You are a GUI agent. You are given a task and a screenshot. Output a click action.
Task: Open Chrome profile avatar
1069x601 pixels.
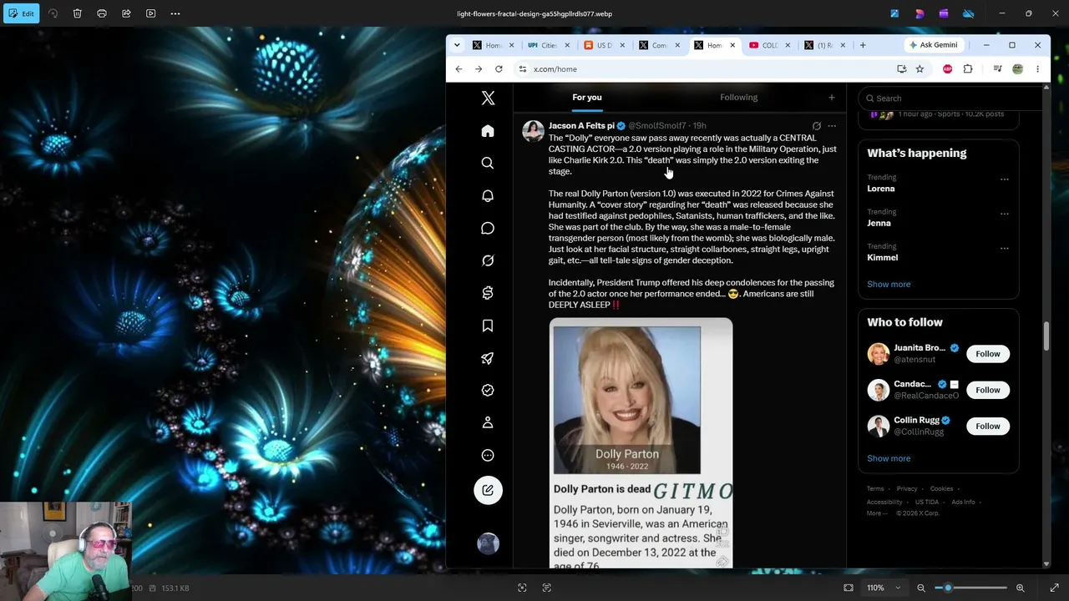click(x=1017, y=69)
